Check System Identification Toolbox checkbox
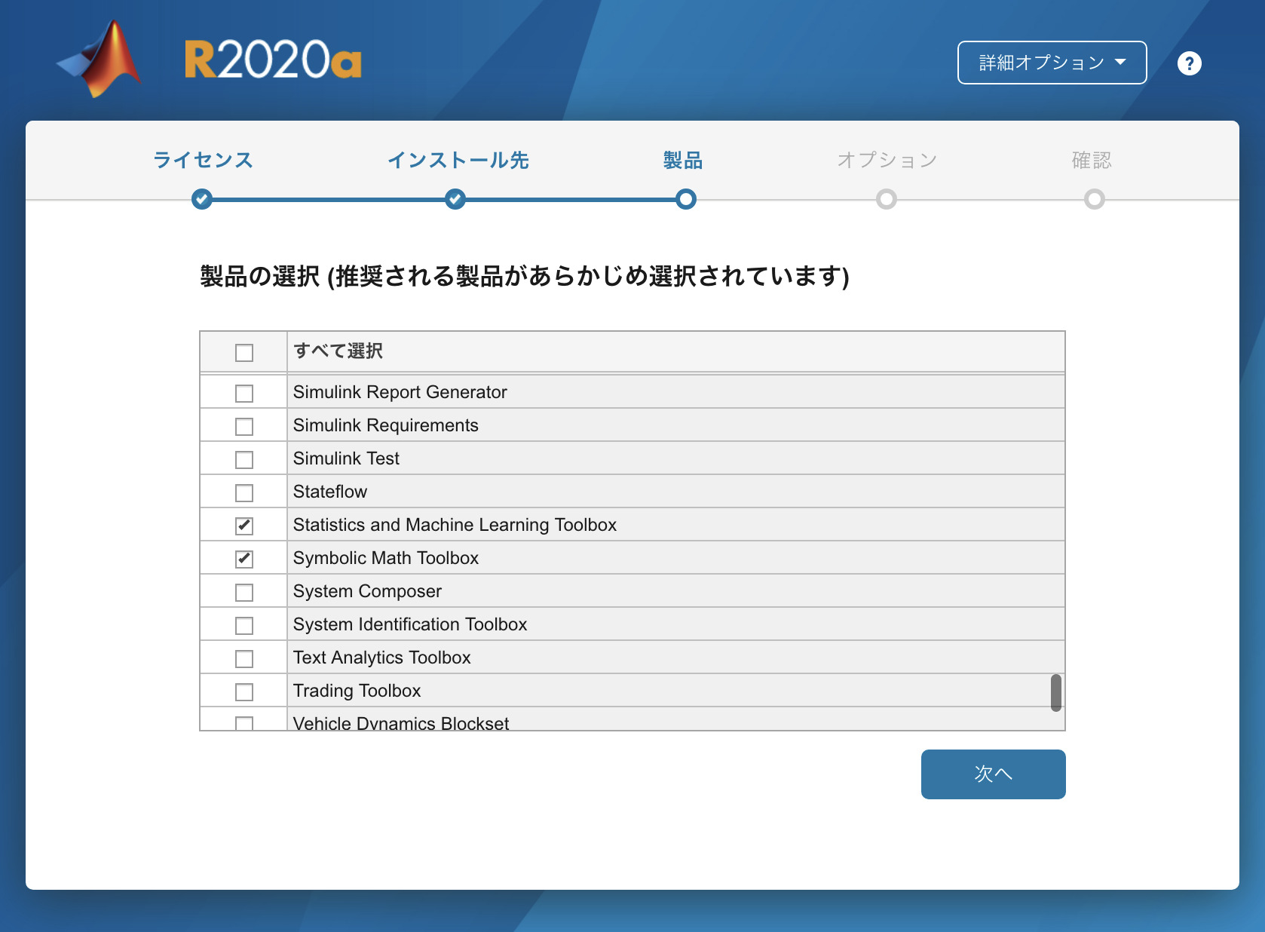 tap(244, 626)
